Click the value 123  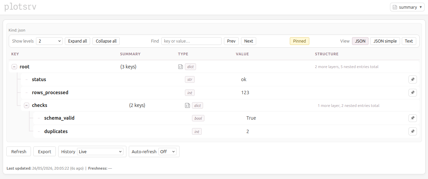tap(245, 93)
